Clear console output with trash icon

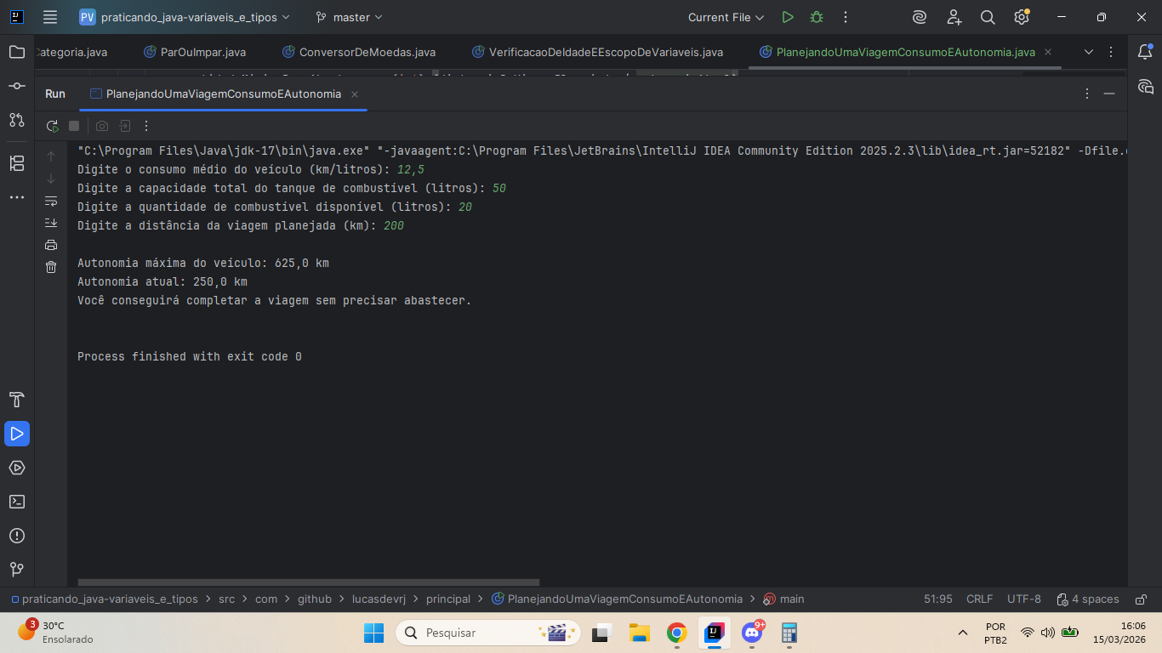[x=51, y=267]
